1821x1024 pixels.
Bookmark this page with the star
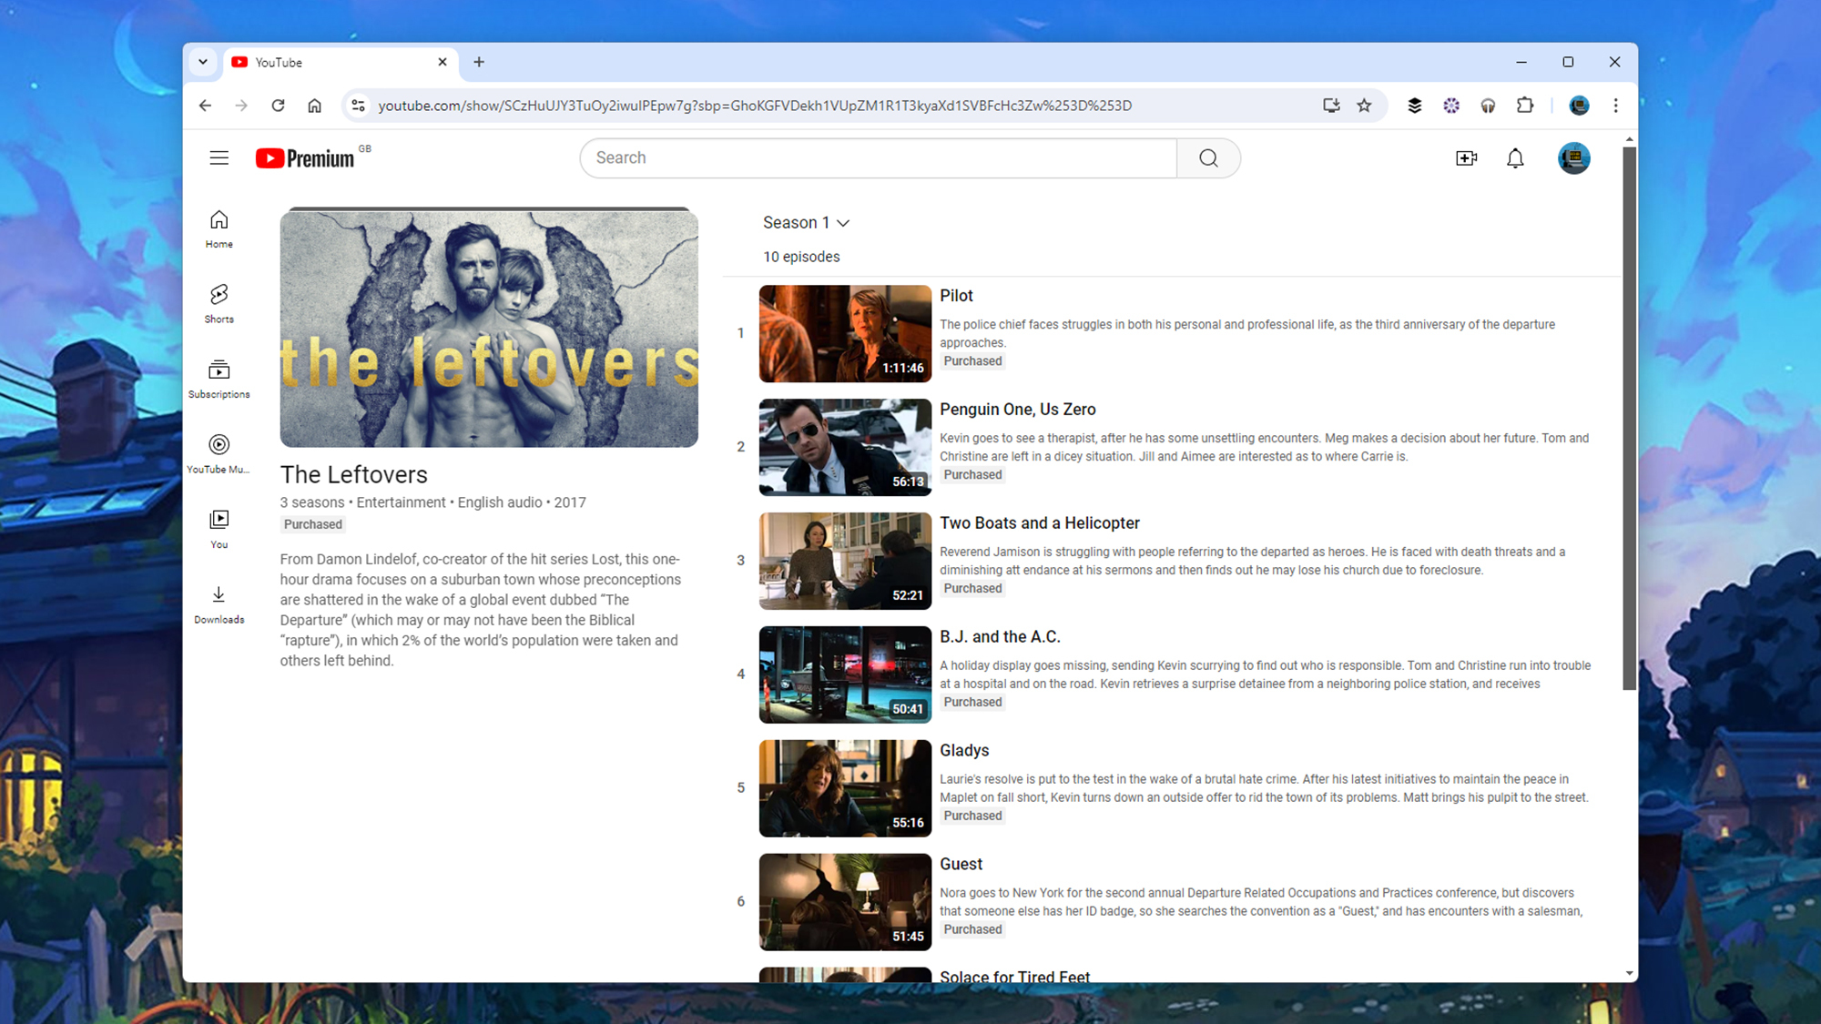coord(1364,106)
